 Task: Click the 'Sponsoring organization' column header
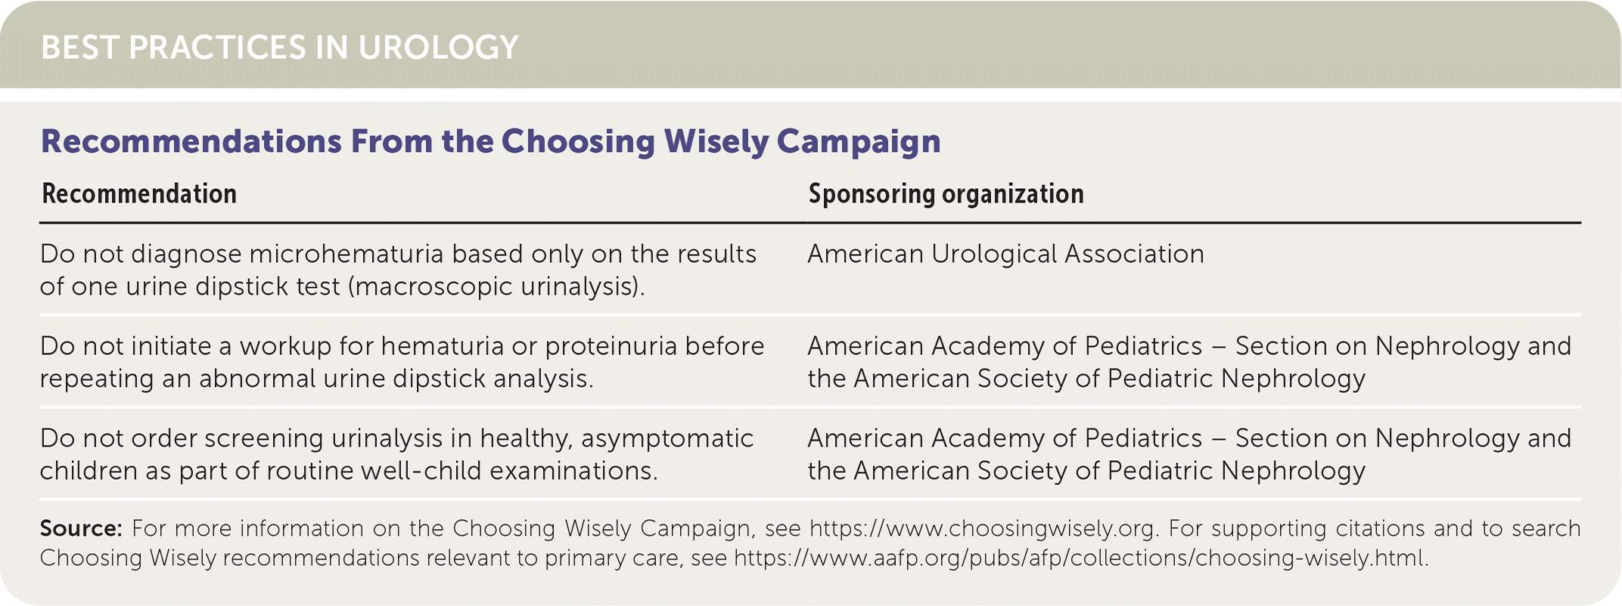[946, 194]
